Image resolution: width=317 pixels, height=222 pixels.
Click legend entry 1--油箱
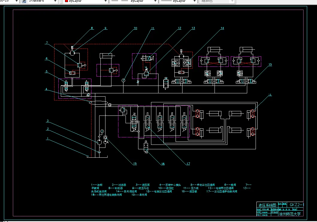pos(97,185)
